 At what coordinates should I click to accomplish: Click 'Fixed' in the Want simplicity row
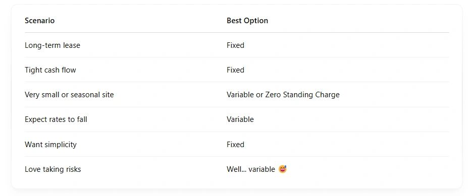pyautogui.click(x=235, y=145)
